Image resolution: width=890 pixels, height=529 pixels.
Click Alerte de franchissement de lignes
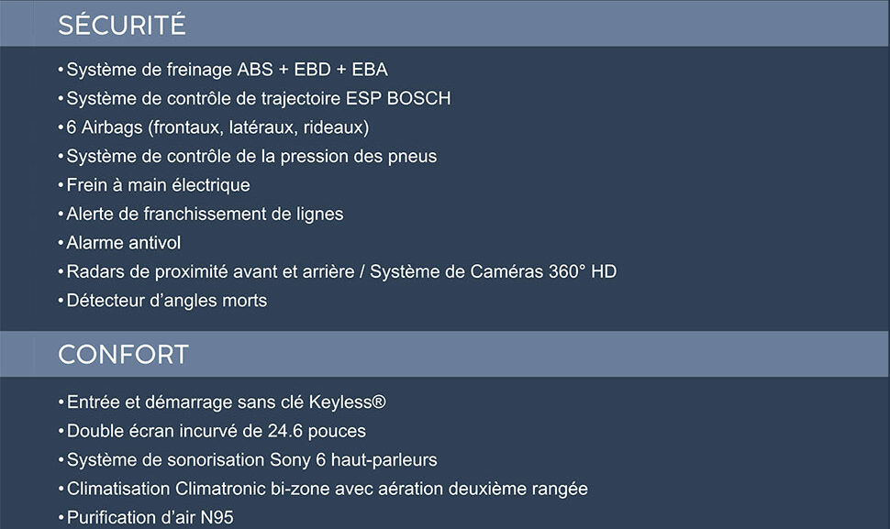coord(205,214)
